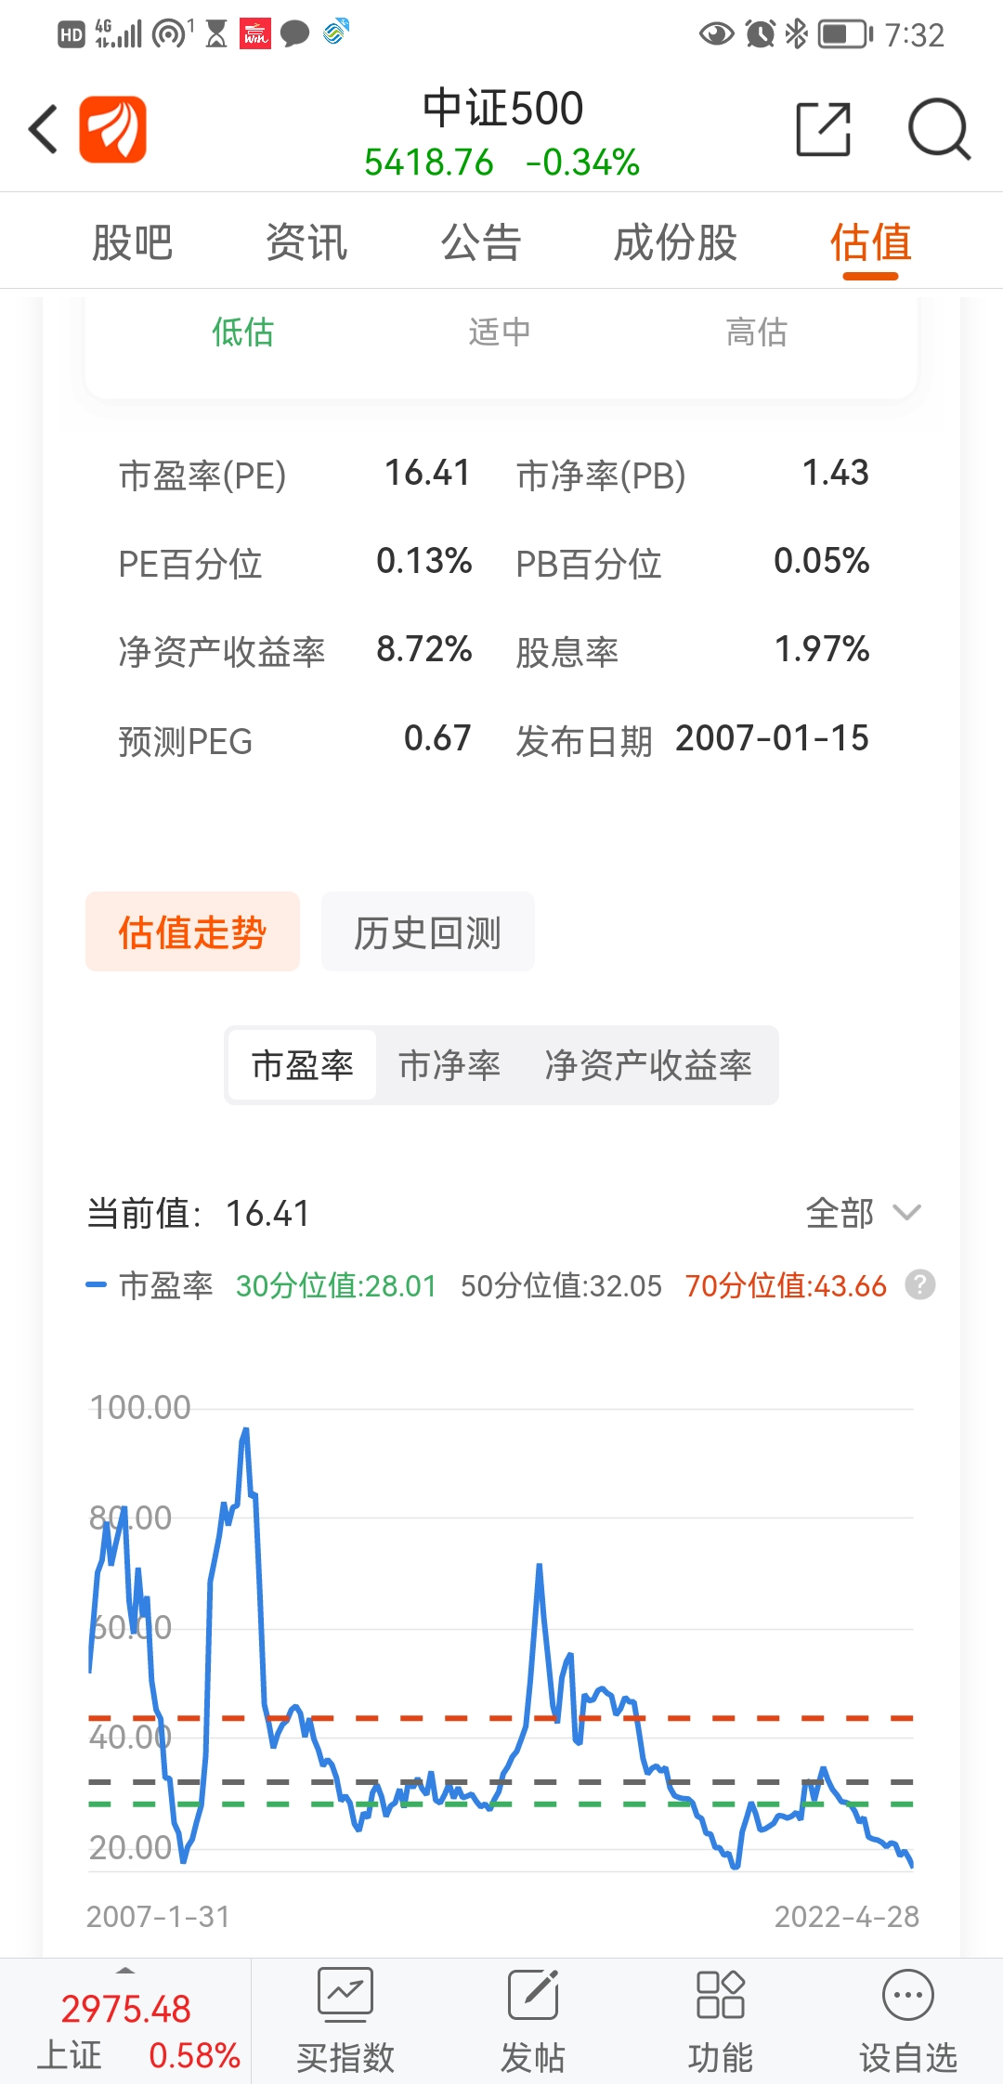Click the 历史回测 button
This screenshot has width=1003, height=2084.
click(x=427, y=932)
